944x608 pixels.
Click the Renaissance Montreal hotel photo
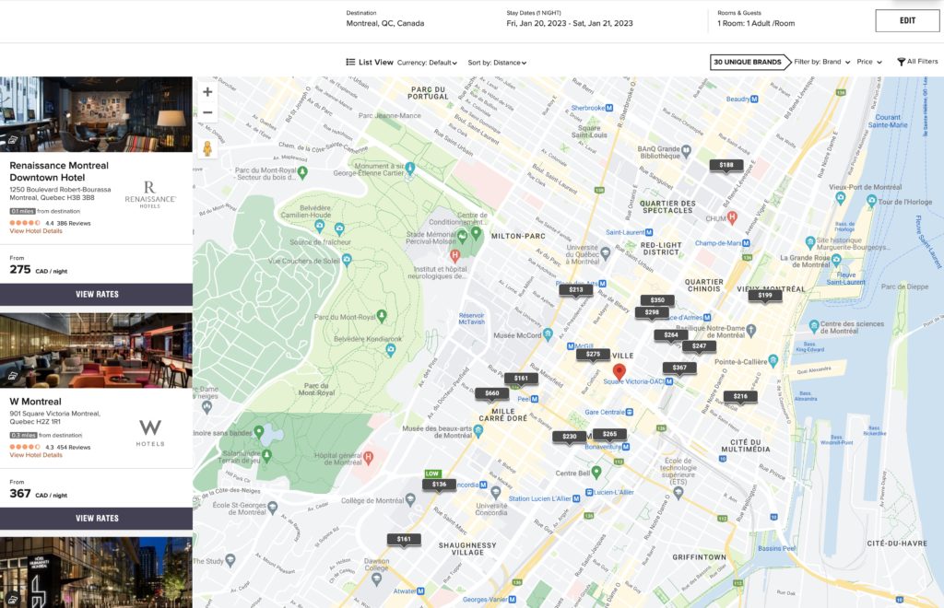[96, 114]
